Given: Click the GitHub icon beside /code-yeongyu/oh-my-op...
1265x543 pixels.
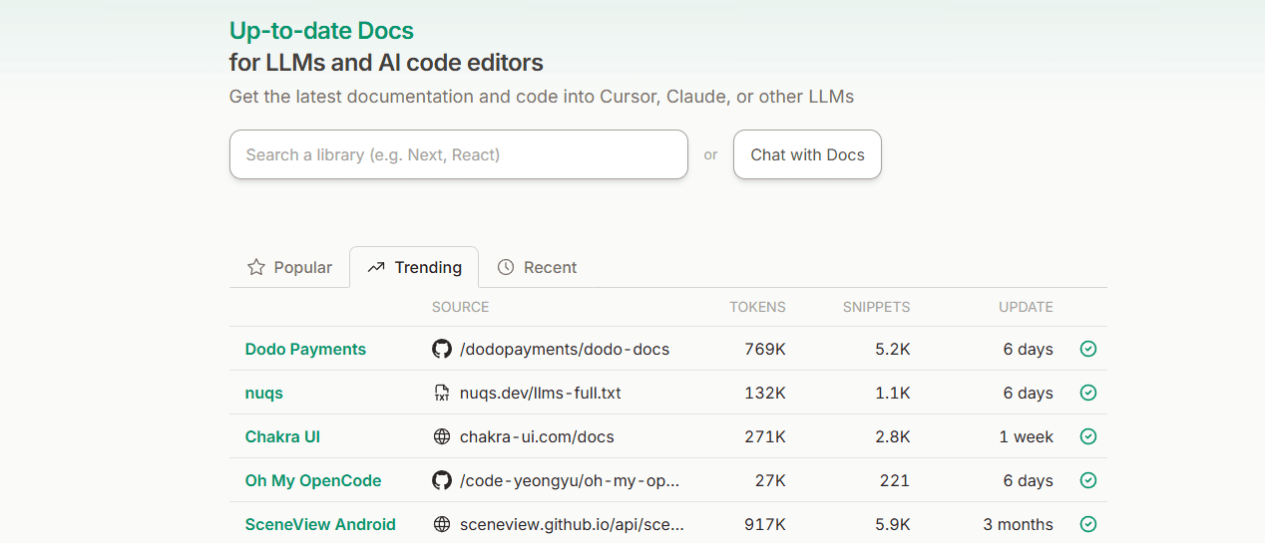Looking at the screenshot, I should point(442,480).
